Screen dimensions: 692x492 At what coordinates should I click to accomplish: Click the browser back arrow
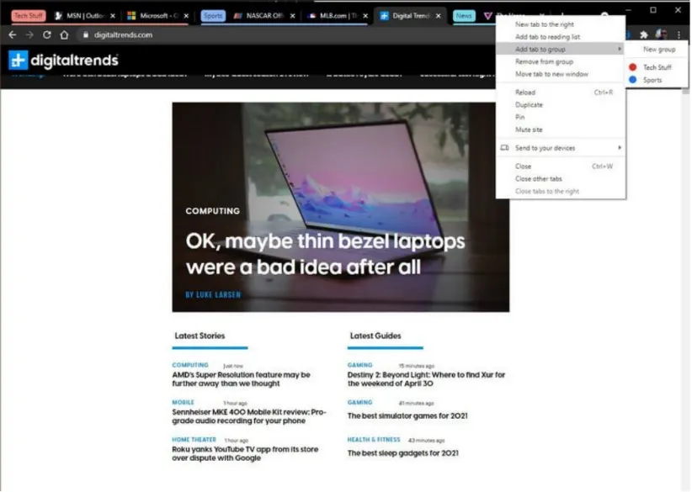pyautogui.click(x=12, y=34)
